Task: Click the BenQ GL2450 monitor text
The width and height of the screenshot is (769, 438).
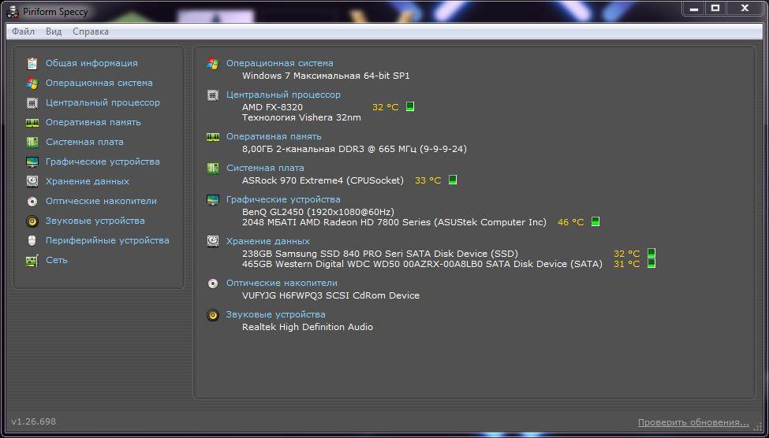Action: pyautogui.click(x=319, y=212)
